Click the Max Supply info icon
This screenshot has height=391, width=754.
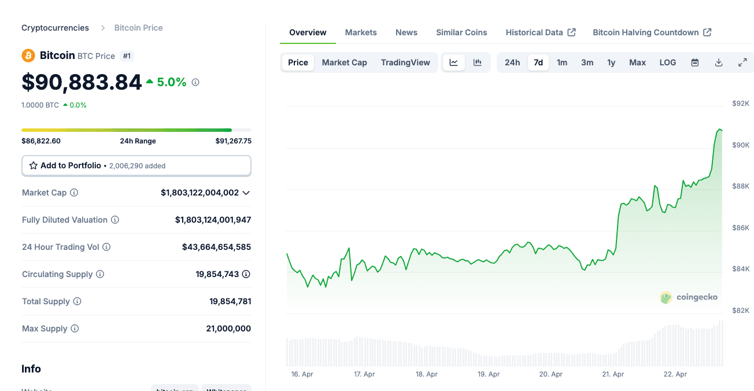tap(75, 329)
